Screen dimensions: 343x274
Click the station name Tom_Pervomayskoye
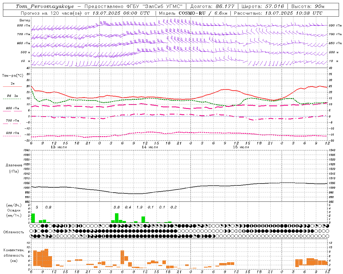pos(45,6)
